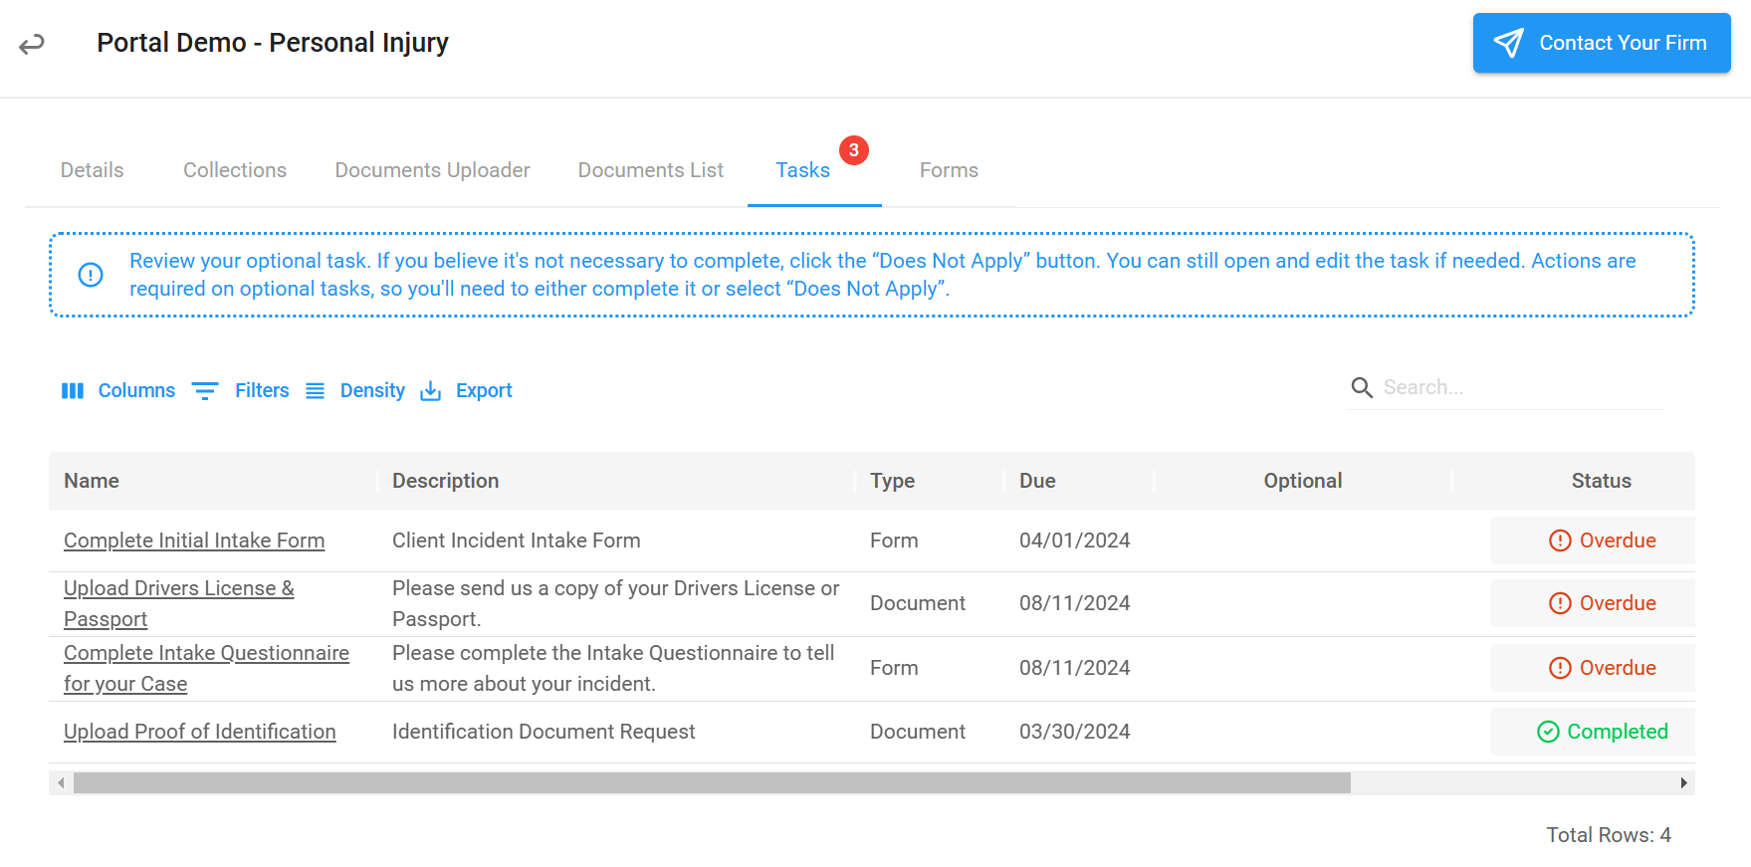Click the paper plane icon on Contact Your Firm
The height and width of the screenshot is (867, 1751).
[x=1508, y=43]
